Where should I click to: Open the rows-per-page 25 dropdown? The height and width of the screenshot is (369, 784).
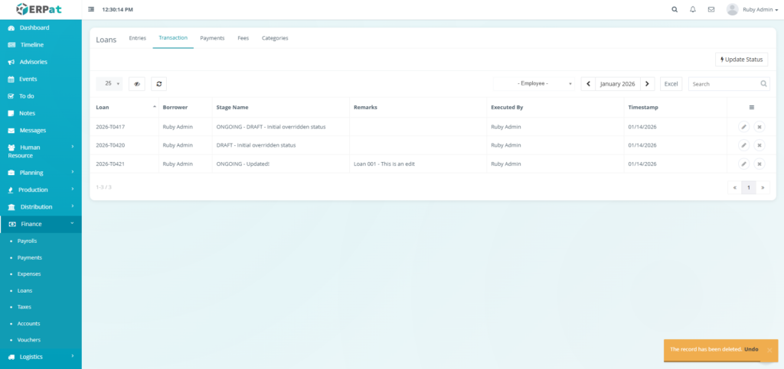[x=109, y=84]
